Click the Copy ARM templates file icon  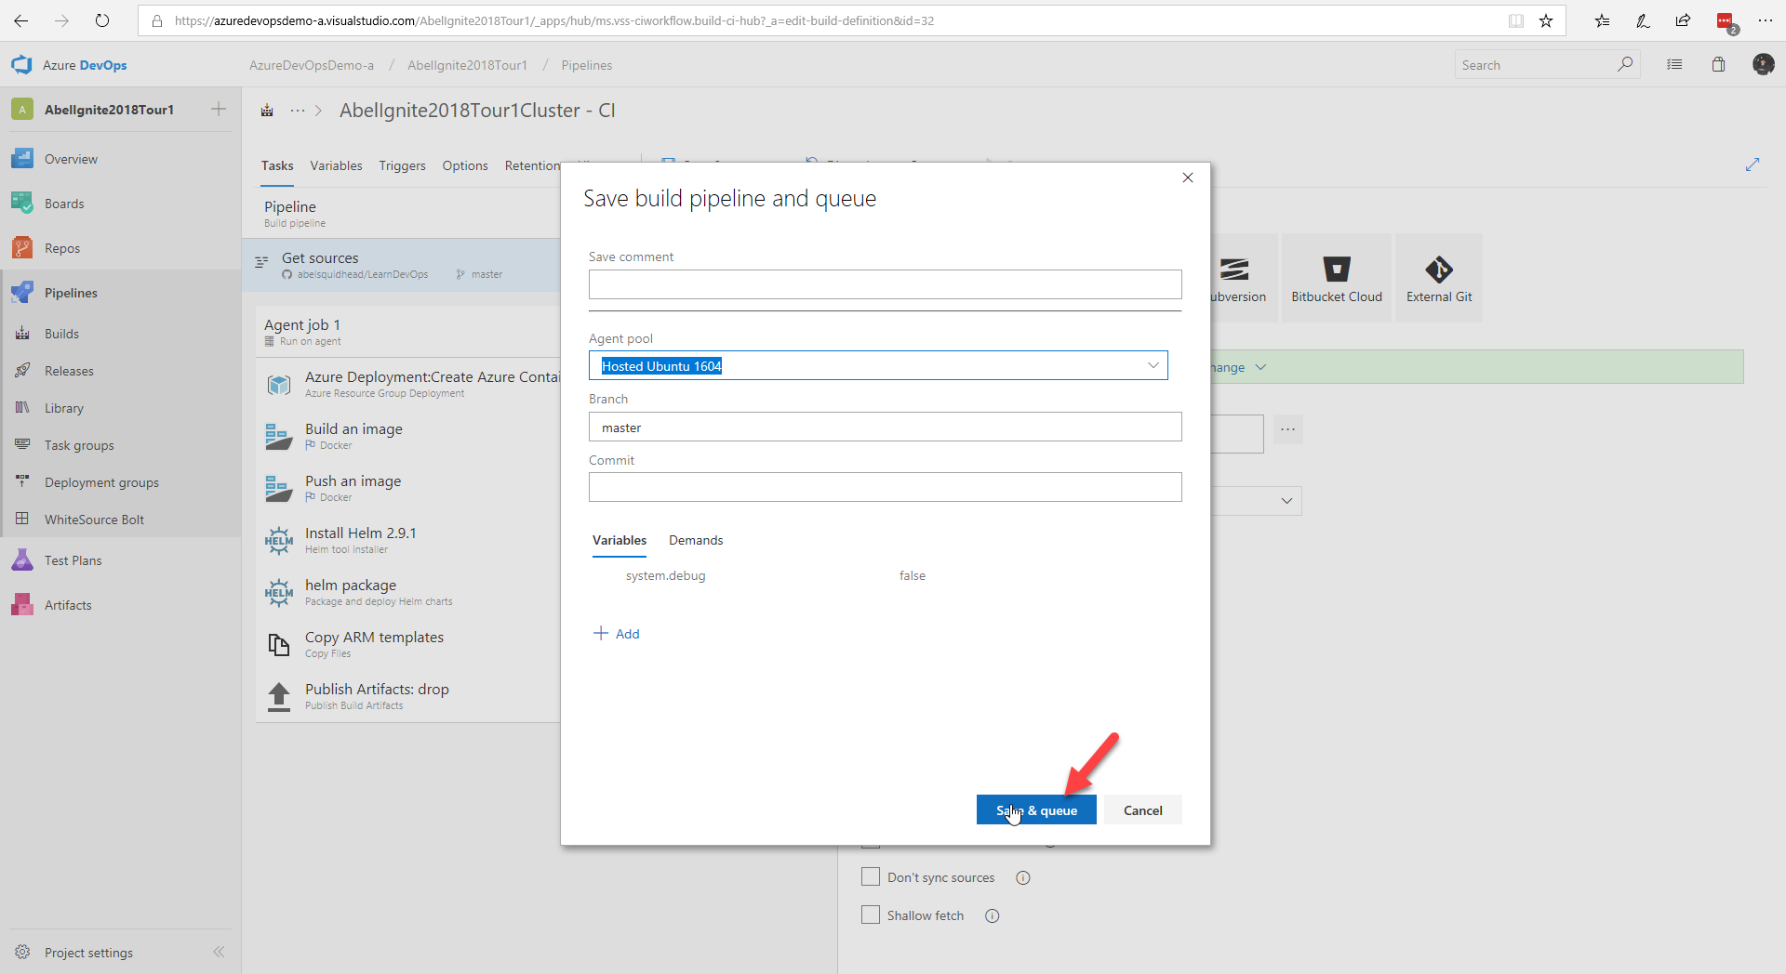279,644
